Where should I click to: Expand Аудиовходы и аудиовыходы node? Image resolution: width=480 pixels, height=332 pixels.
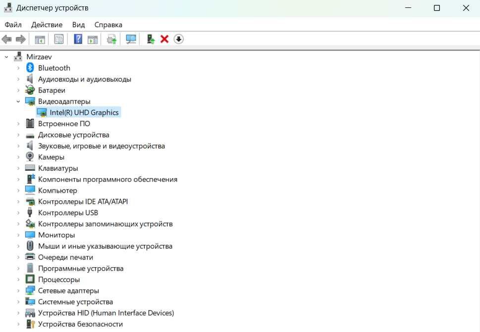(18, 79)
